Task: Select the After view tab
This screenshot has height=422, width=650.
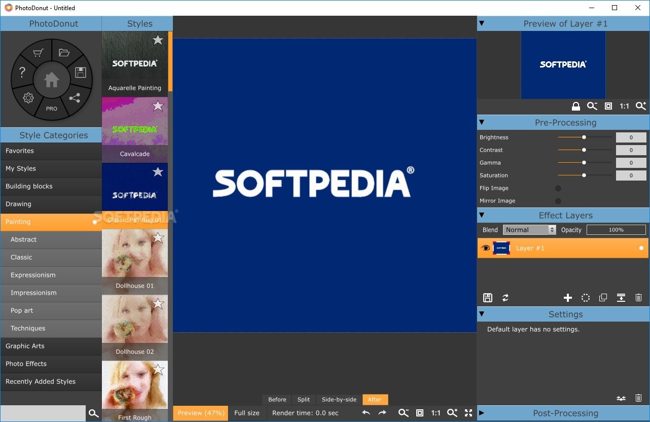Action: (375, 400)
